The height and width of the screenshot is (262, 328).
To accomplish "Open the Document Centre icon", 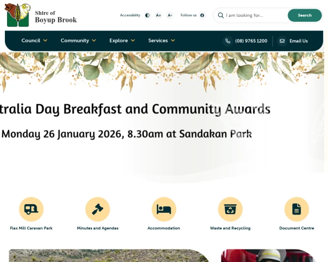I will pos(296,209).
